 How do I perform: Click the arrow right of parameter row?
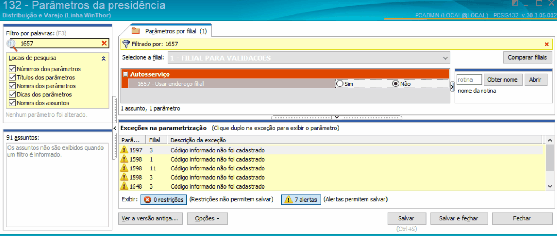coord(452,86)
